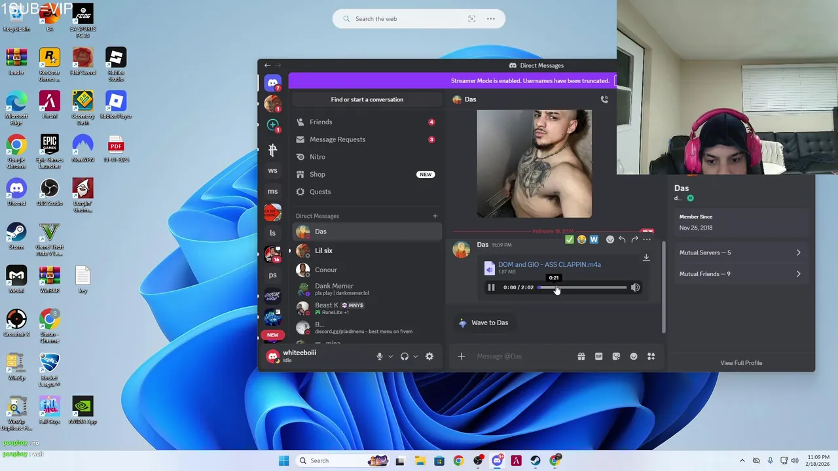Open the visual search icon in web bar
838x471 pixels.
(471, 19)
